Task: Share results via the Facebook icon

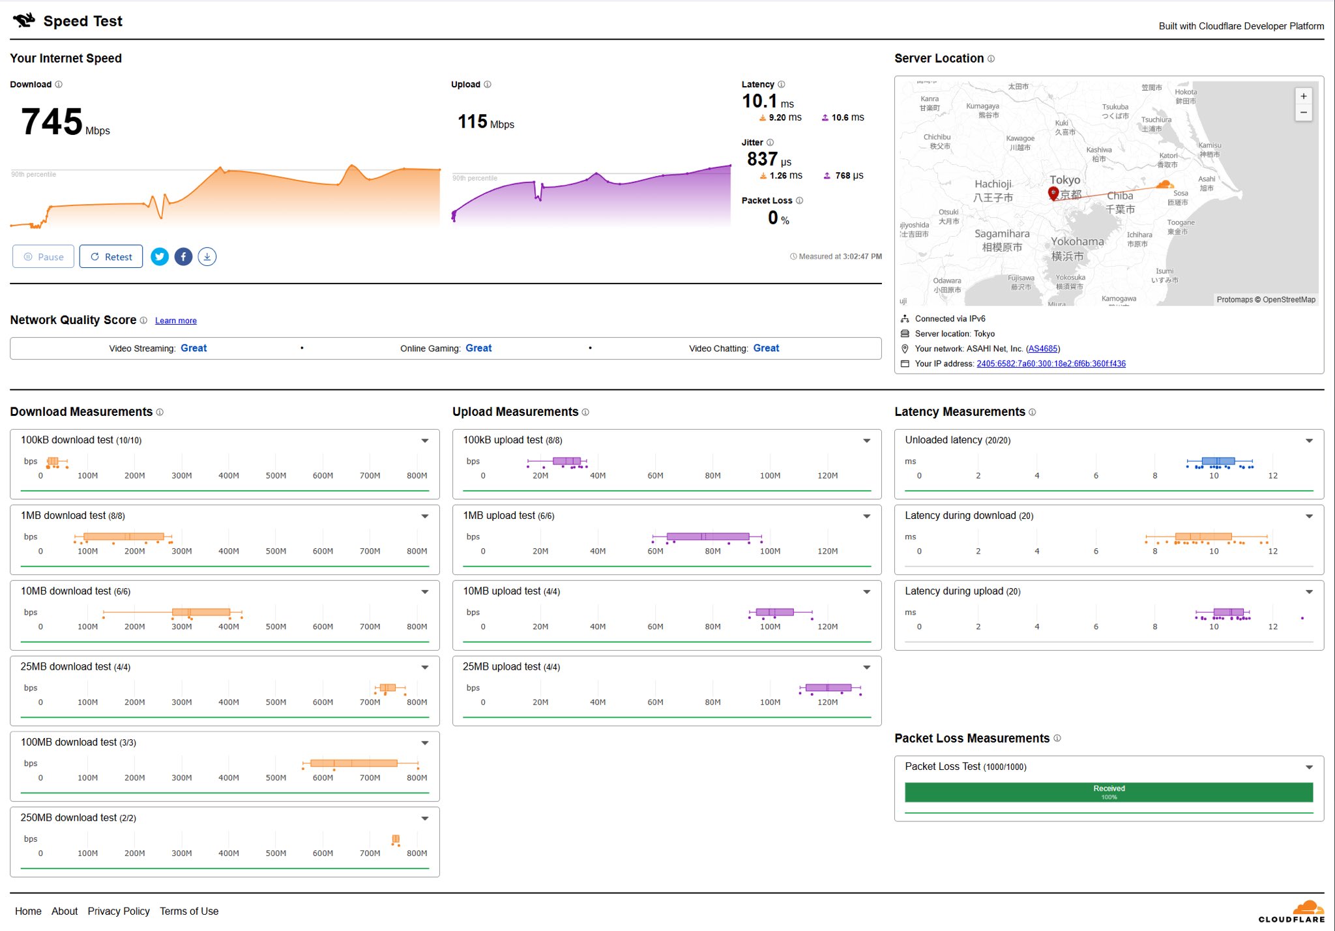Action: pos(183,257)
